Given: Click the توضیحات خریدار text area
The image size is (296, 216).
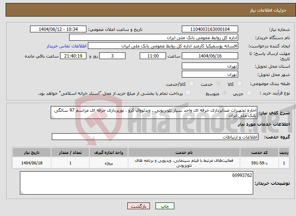Looking at the screenshot, I should click(x=136, y=183).
